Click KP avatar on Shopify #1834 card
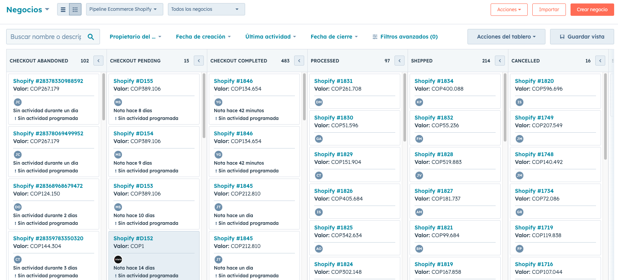The image size is (618, 280). 419,102
